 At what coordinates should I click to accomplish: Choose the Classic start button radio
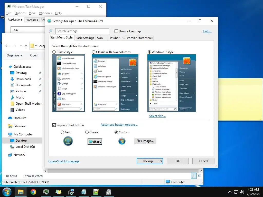[x=87, y=132]
